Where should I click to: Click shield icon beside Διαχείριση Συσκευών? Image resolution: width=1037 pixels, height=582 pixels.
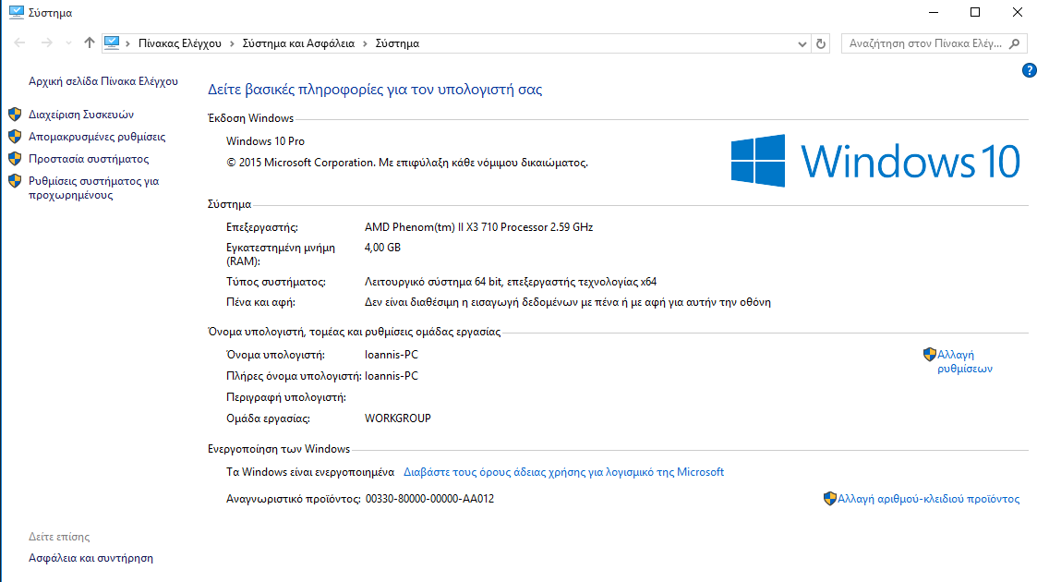point(15,115)
